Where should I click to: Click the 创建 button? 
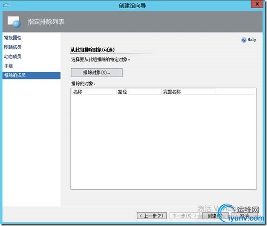pyautogui.click(x=215, y=216)
